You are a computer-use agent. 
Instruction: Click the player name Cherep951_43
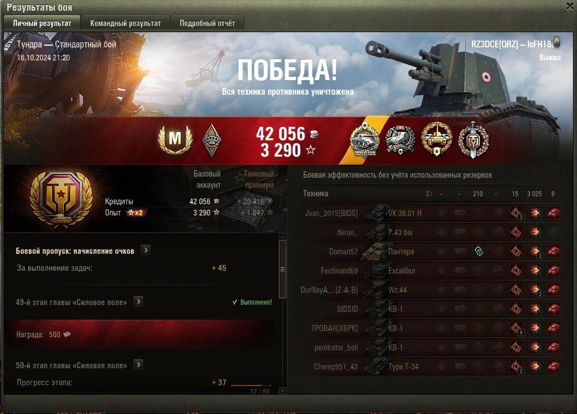(x=335, y=367)
